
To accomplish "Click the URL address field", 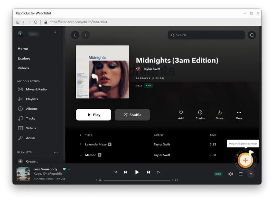I will pyautogui.click(x=78, y=22).
